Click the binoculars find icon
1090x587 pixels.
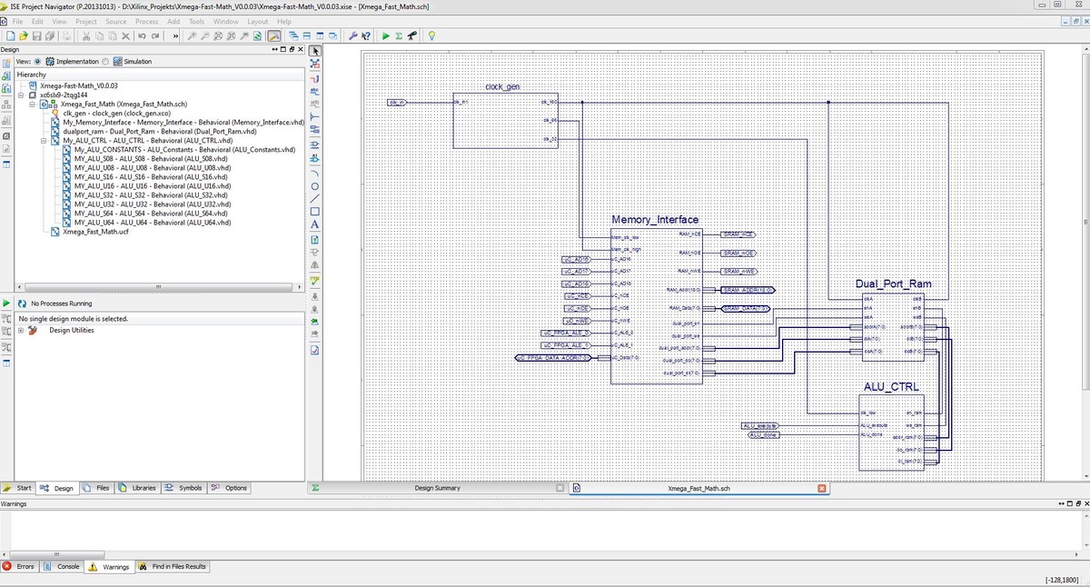pyautogui.click(x=411, y=36)
